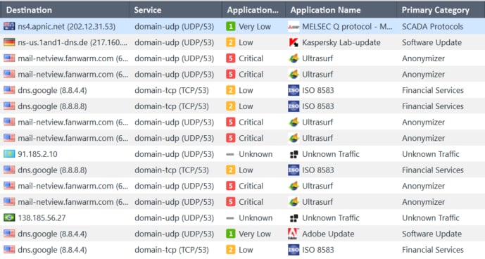Sort by the Primary Category column header
Screen dimensions: 485x259
(x=441, y=10)
